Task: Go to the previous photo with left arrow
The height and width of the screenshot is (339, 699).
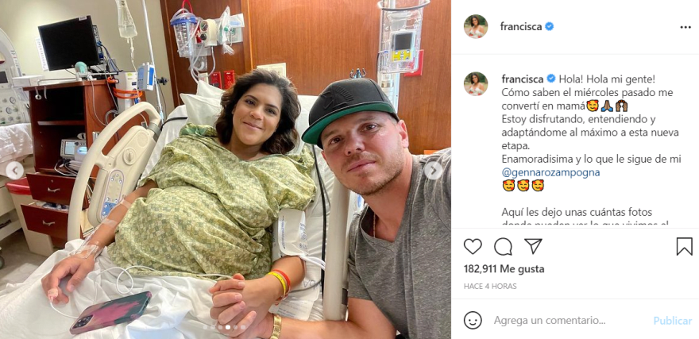Action: coord(15,171)
